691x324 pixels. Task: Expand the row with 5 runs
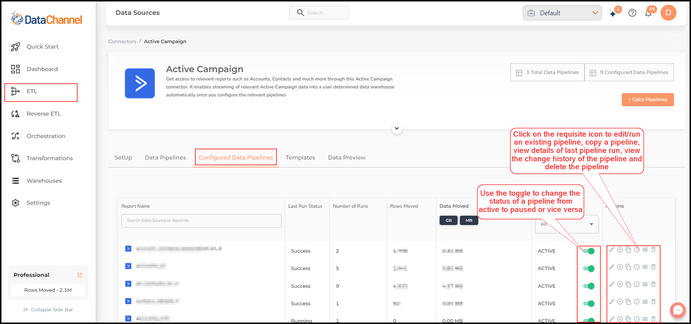(128, 266)
